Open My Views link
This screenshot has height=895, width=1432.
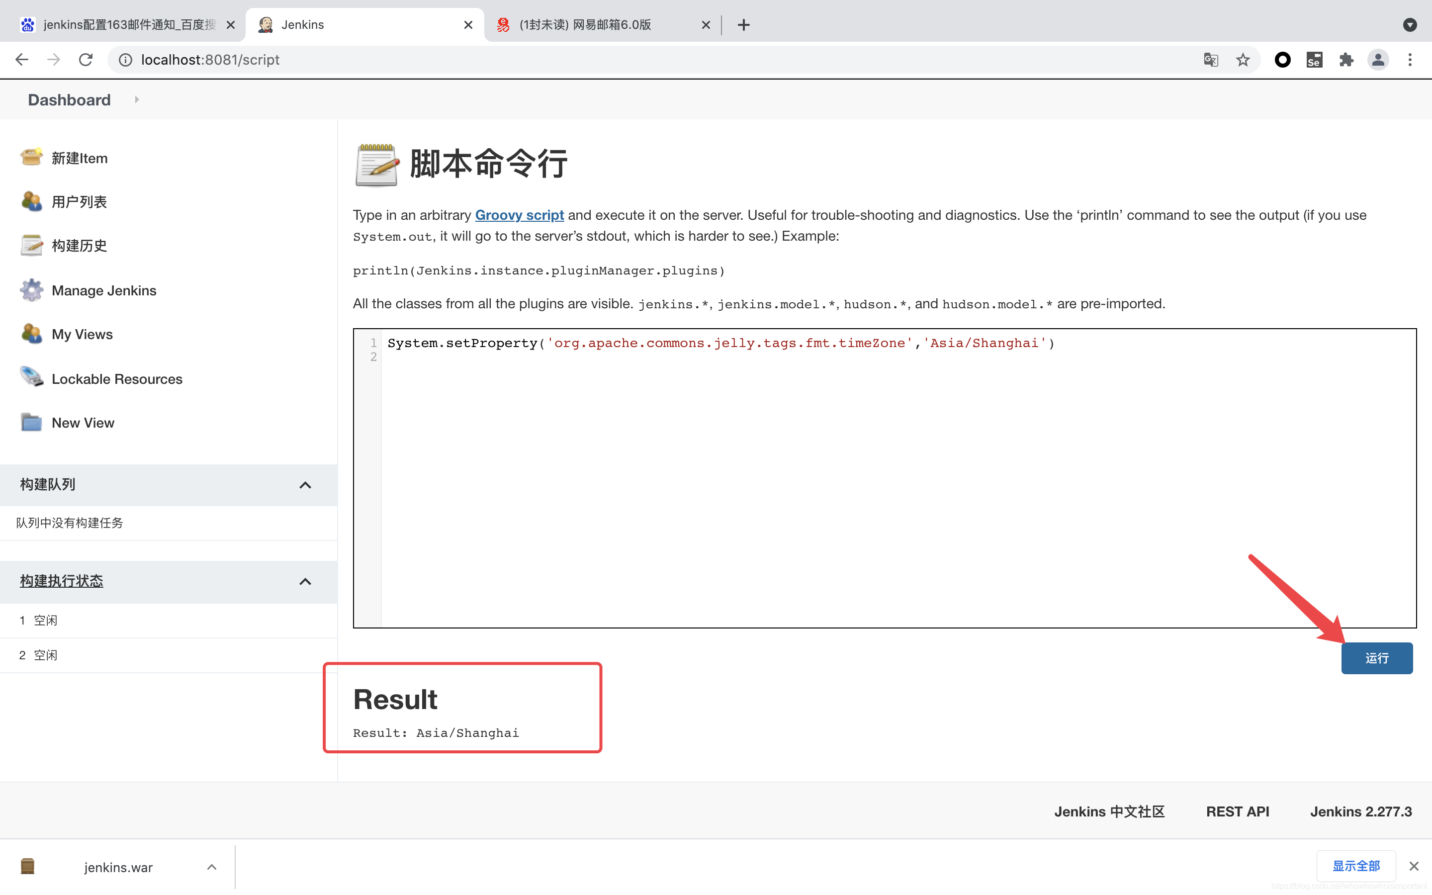82,335
